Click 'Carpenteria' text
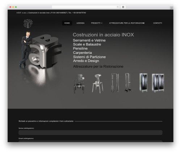 click(x=82, y=53)
